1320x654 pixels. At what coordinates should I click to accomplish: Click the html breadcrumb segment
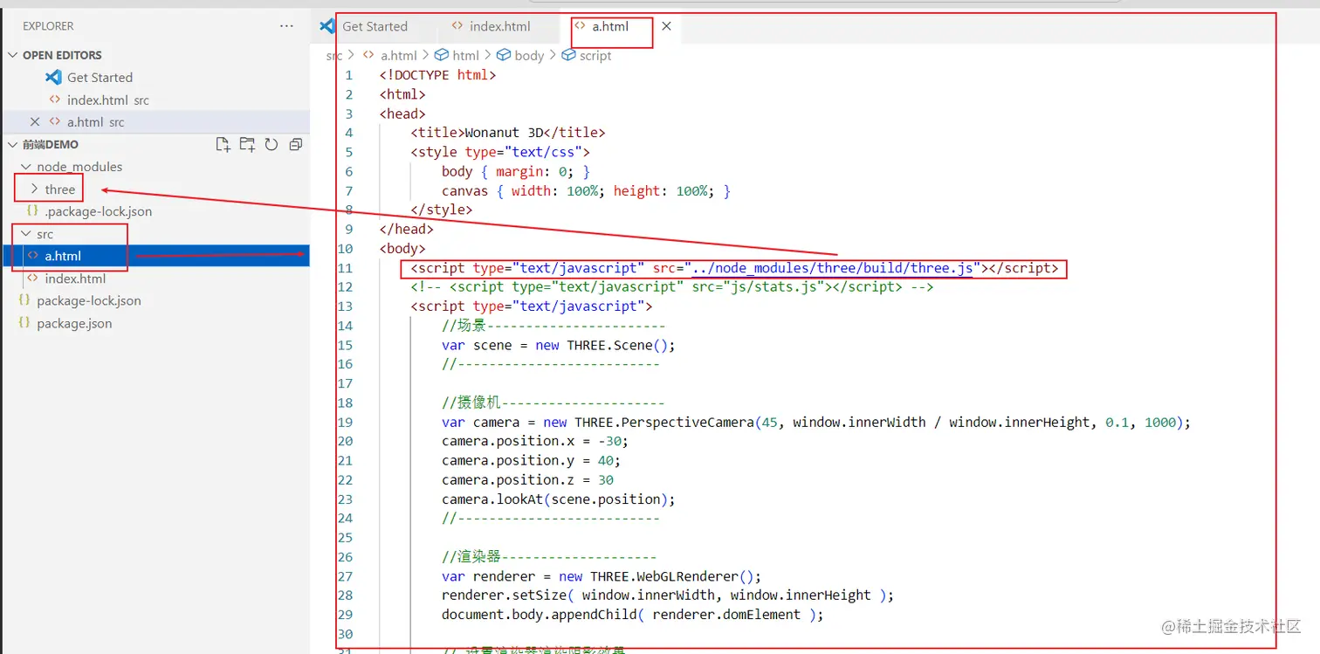click(465, 55)
